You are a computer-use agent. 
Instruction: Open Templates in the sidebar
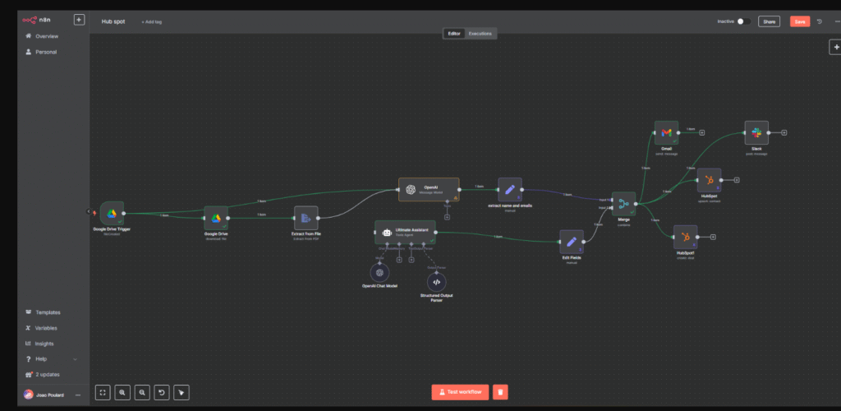(x=48, y=312)
